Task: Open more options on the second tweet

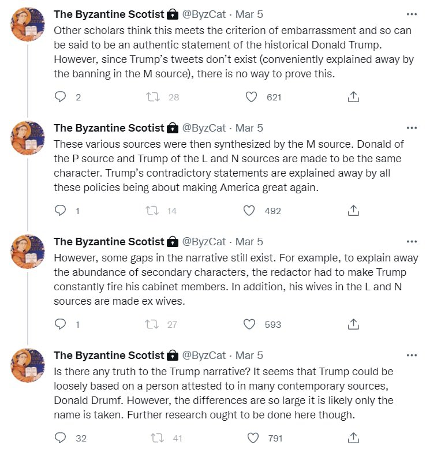Action: [x=412, y=128]
